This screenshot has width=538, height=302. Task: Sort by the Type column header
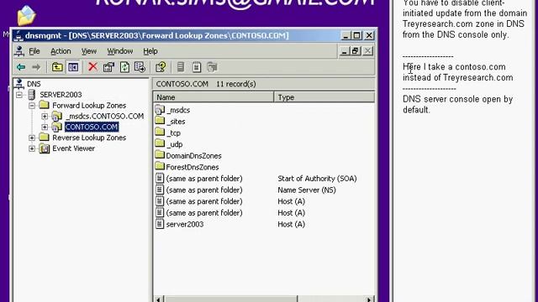[x=324, y=97]
